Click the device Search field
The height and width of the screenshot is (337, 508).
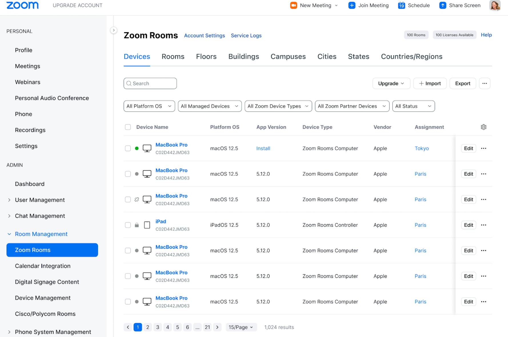coord(150,83)
